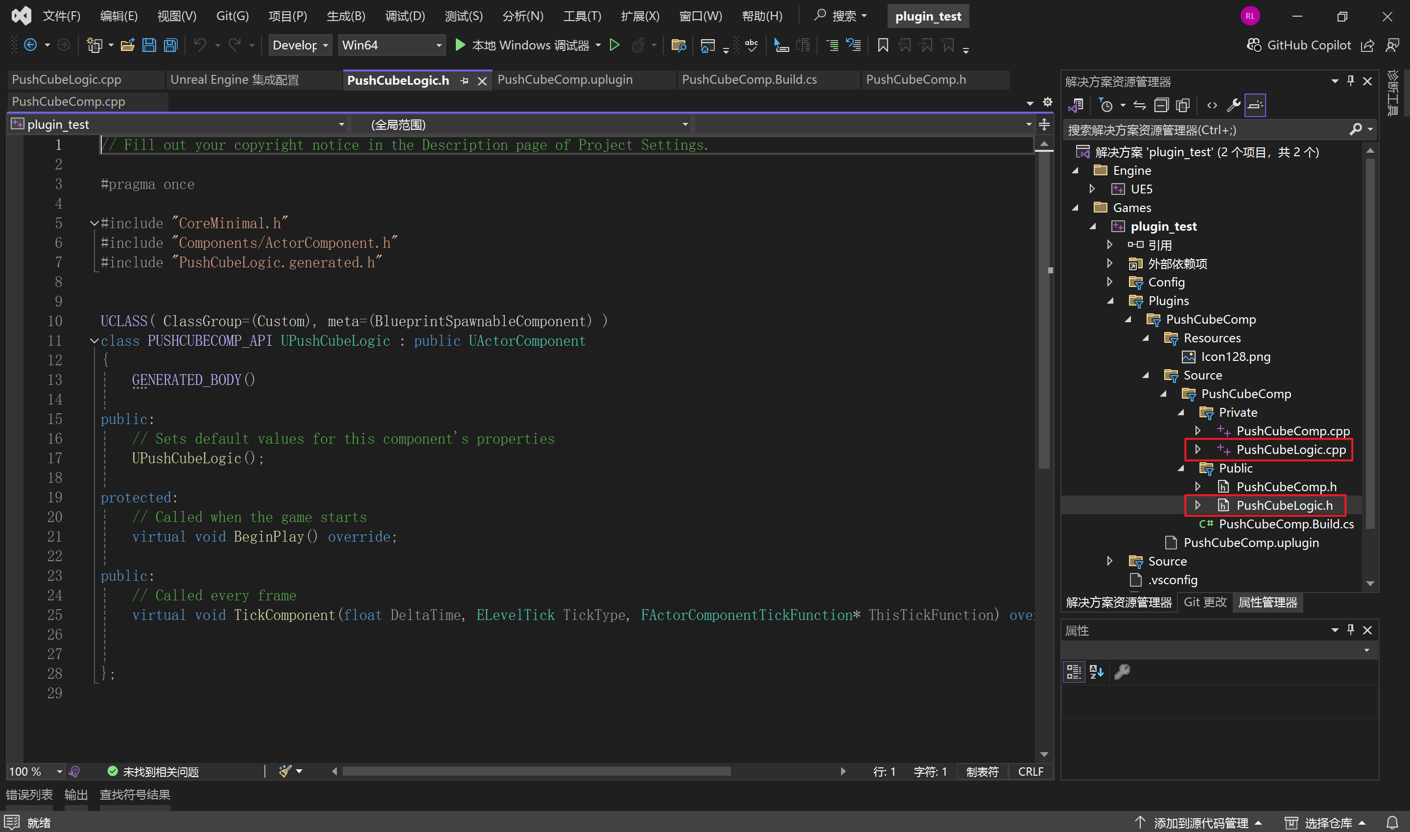This screenshot has width=1410, height=832.
Task: Expand the UE5 project node
Action: [x=1092, y=189]
